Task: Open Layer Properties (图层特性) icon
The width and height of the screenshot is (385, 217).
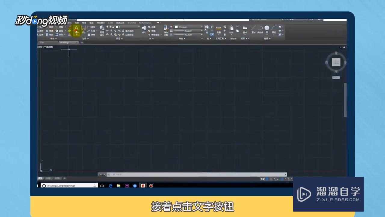Action: 102,31
